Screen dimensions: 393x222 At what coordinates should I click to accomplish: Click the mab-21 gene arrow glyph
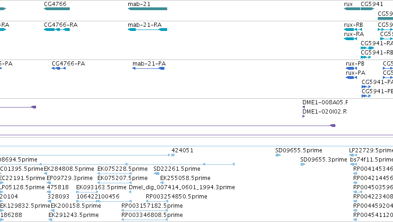coord(147,9)
